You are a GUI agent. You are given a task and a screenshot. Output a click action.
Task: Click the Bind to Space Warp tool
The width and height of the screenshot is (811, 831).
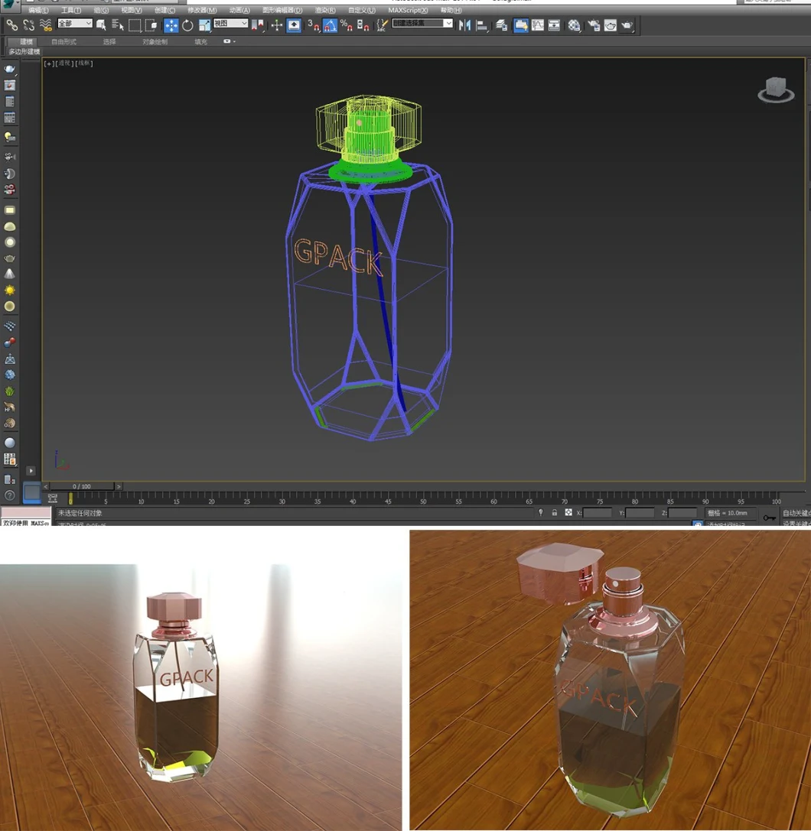[x=46, y=25]
